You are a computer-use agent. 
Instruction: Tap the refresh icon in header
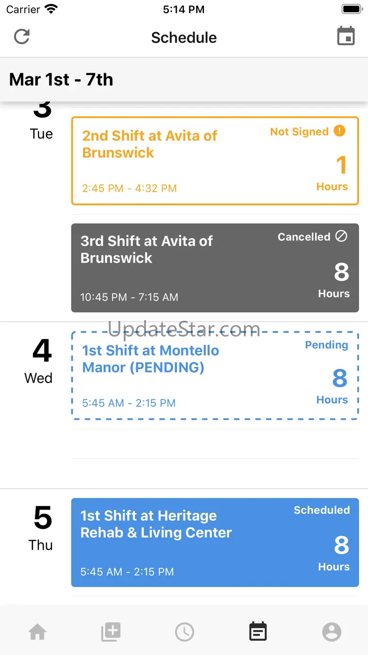click(x=22, y=37)
